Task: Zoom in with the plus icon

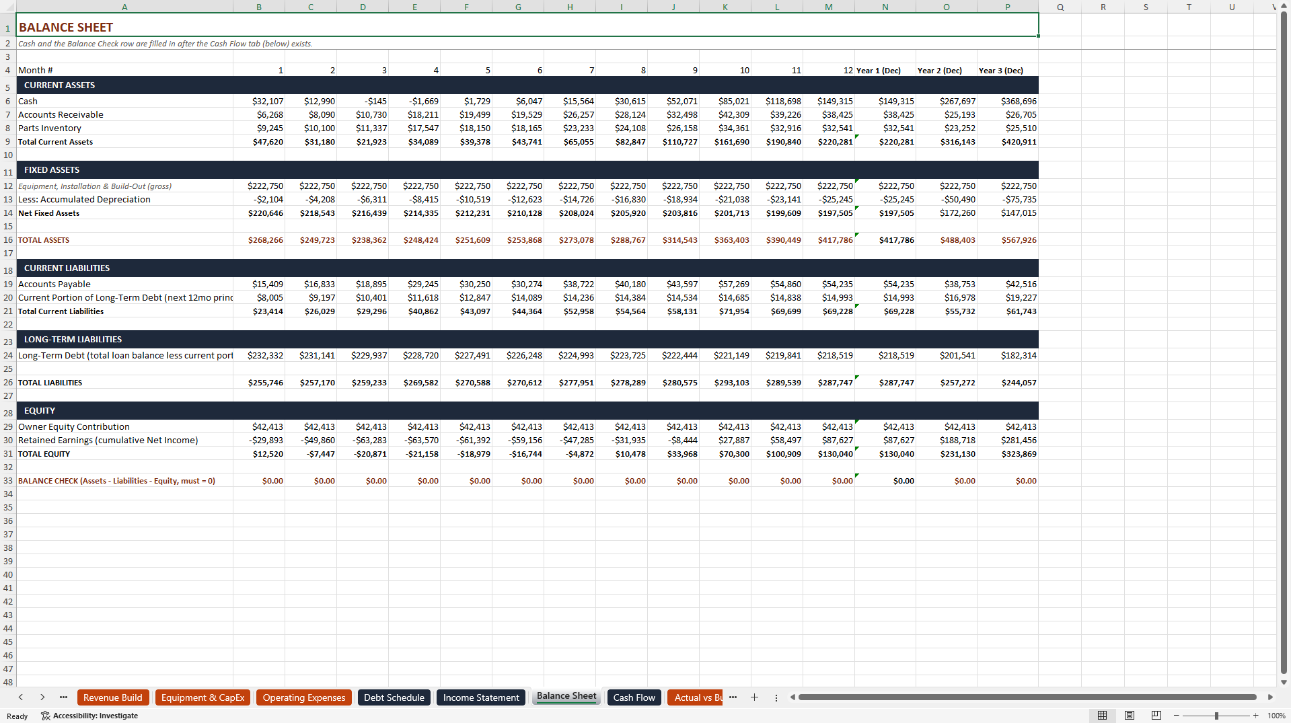Action: click(1255, 716)
